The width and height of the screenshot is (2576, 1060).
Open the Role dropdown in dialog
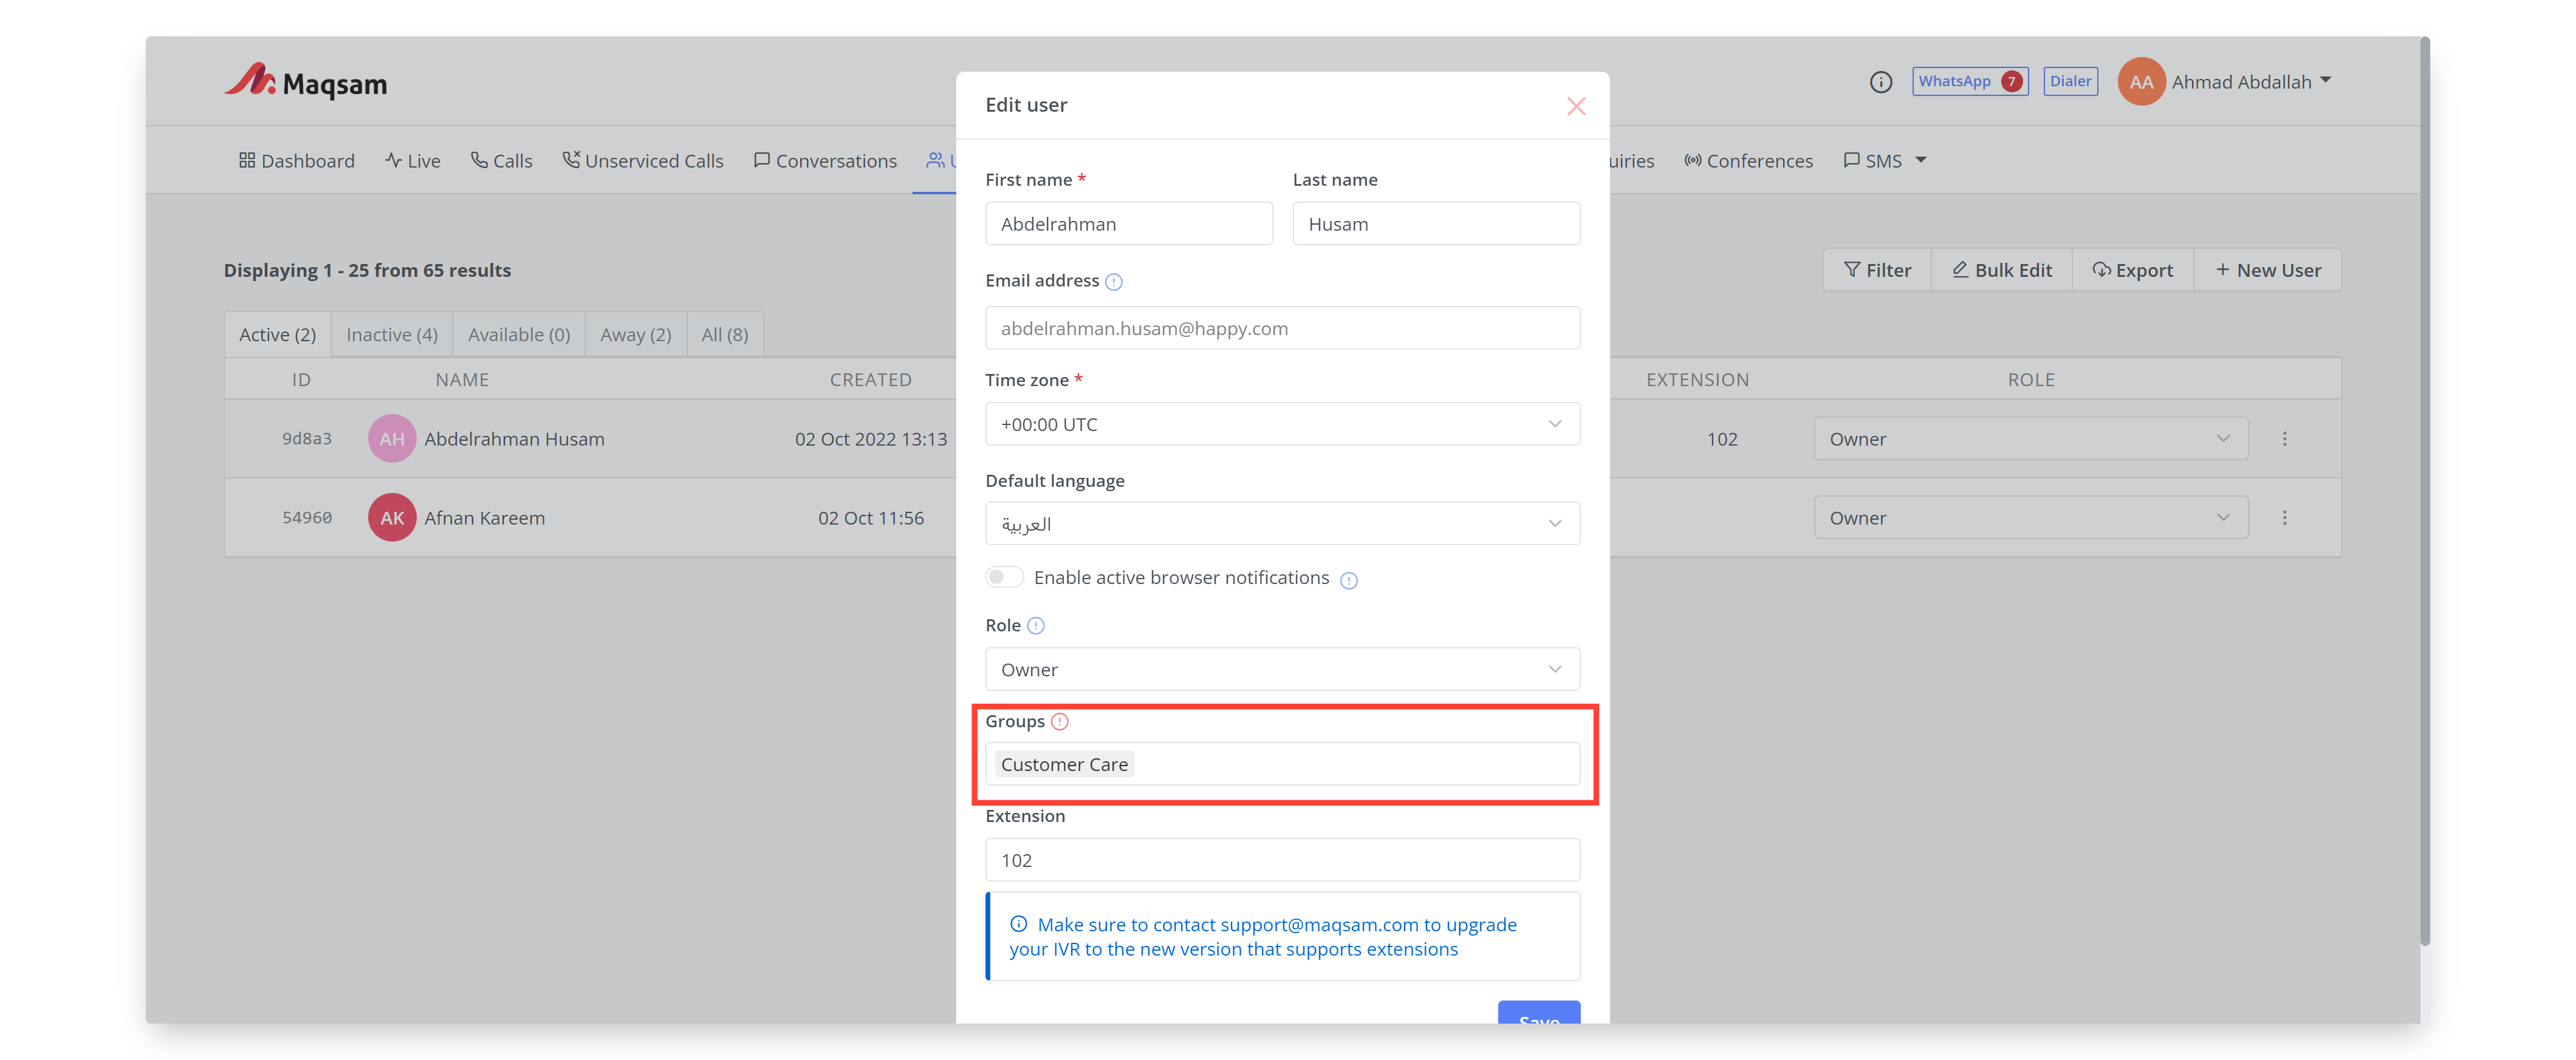[x=1282, y=670]
